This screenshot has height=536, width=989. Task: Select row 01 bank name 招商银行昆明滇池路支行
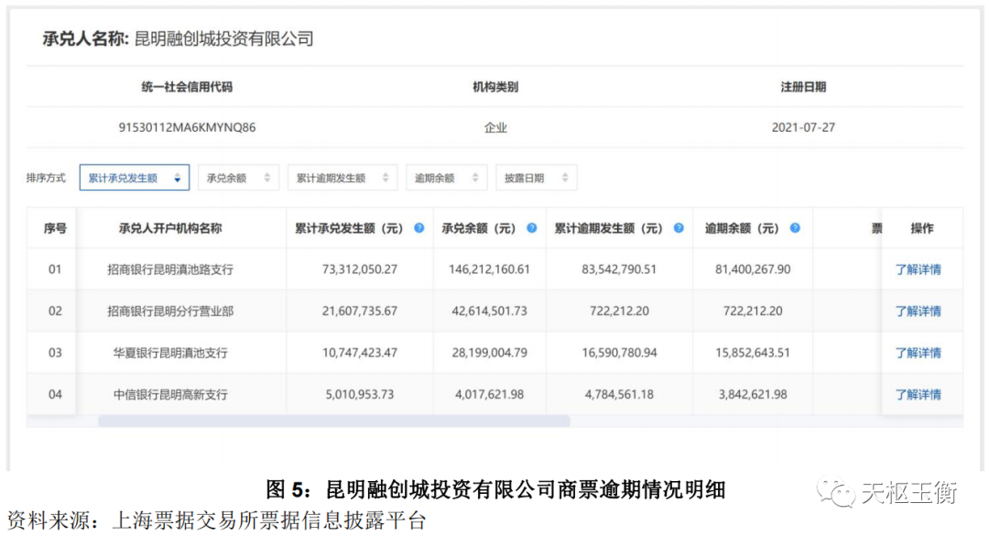click(x=170, y=269)
